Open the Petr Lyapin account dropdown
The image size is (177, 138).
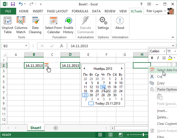[165, 11]
